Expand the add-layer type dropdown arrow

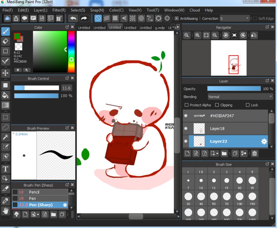[x=217, y=154]
